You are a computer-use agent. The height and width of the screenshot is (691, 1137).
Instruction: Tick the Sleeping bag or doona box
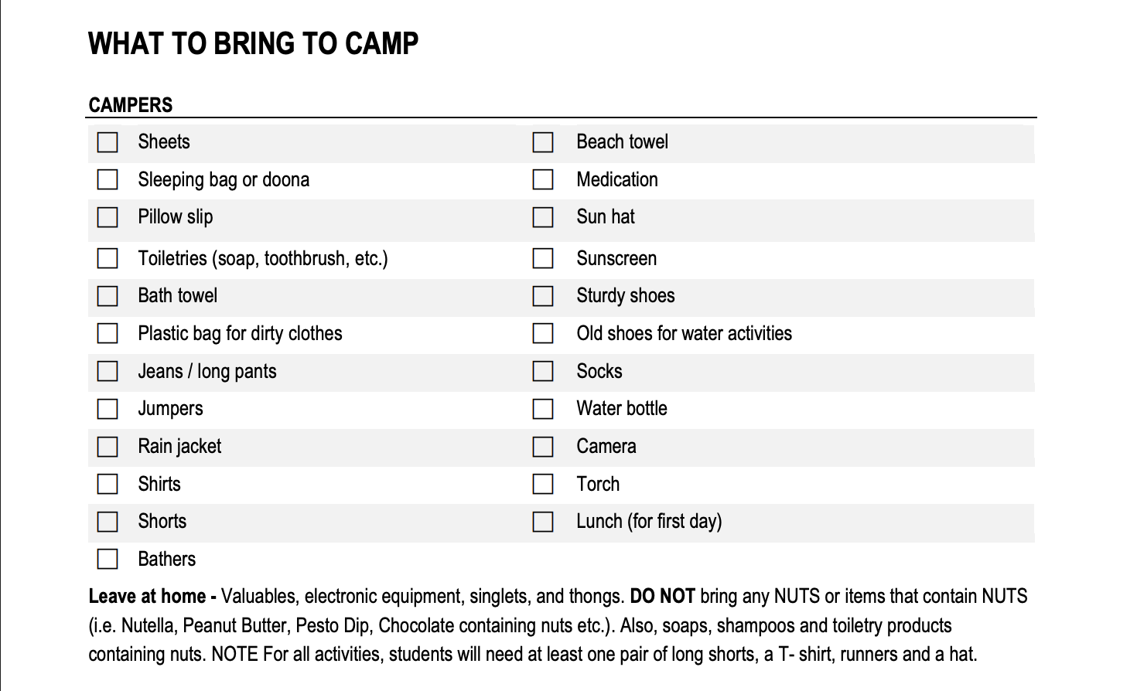coord(108,179)
